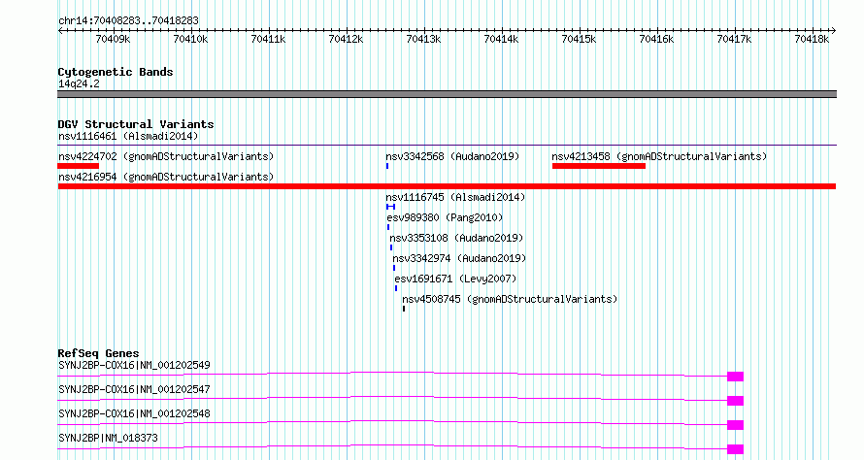Click the magenta exon of NM_001202547

click(735, 401)
